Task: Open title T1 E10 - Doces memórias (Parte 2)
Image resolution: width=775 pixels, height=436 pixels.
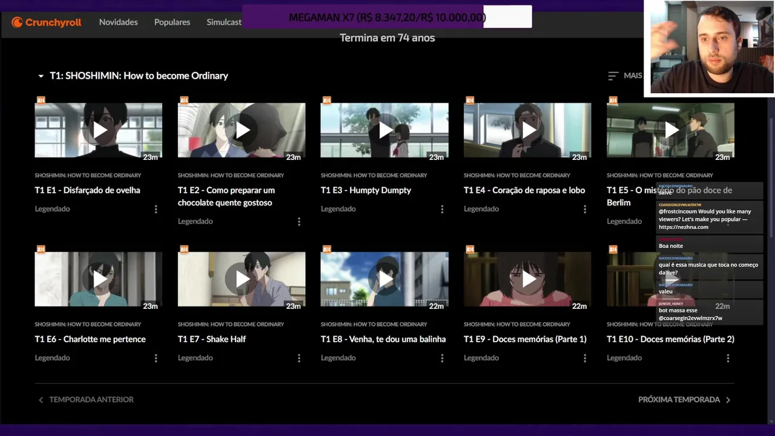Action: click(x=670, y=339)
